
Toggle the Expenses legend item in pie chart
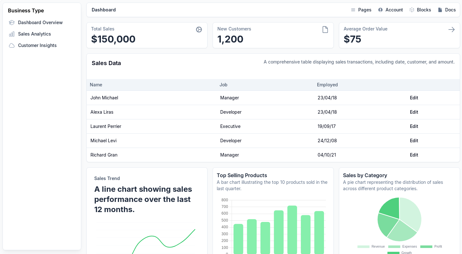(402, 247)
